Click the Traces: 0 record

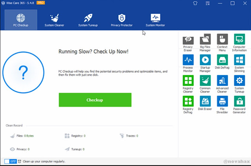click(129, 136)
